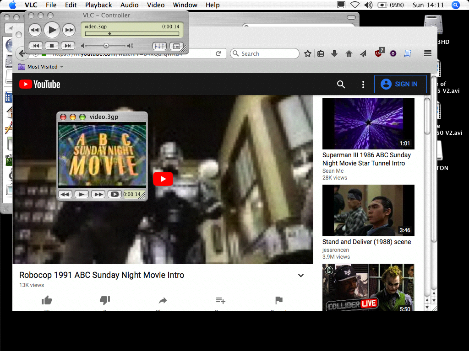Open the Window menu
The image size is (469, 351).
185,5
